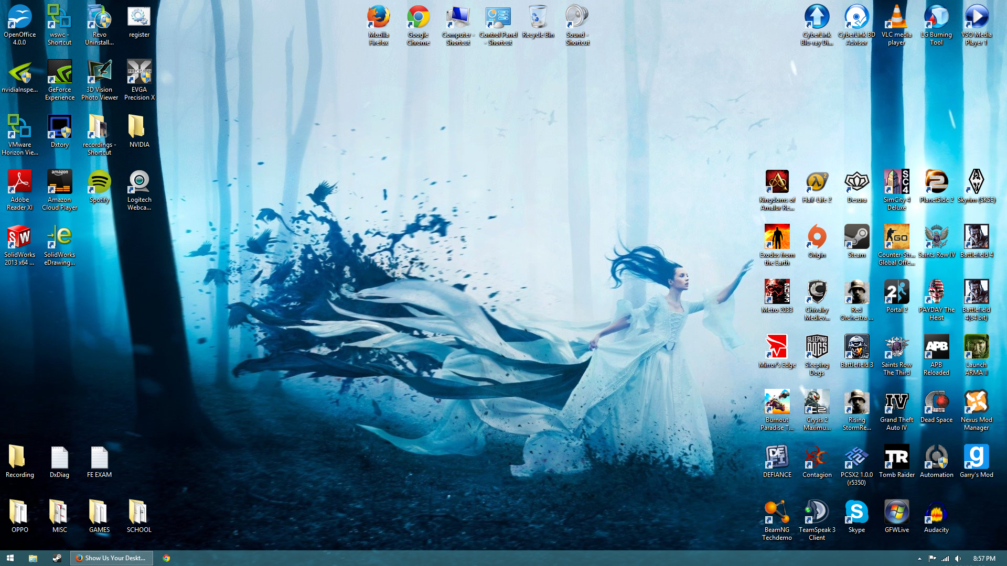
Task: Select the GFWLive desktop icon
Action: point(897,516)
